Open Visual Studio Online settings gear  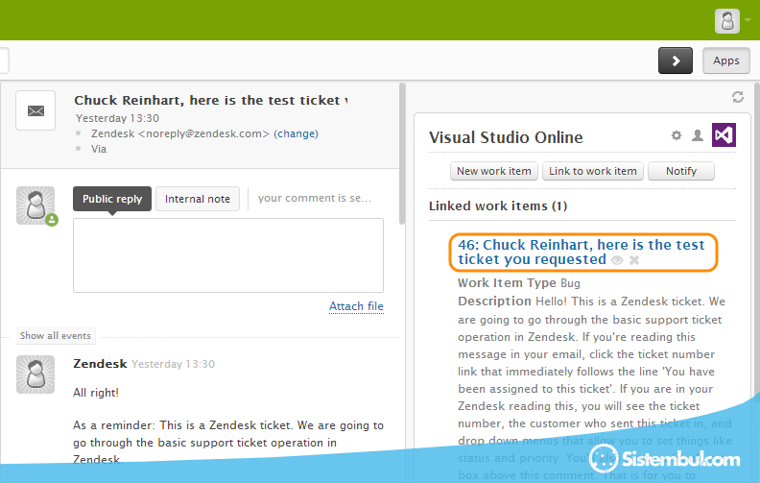tap(677, 136)
